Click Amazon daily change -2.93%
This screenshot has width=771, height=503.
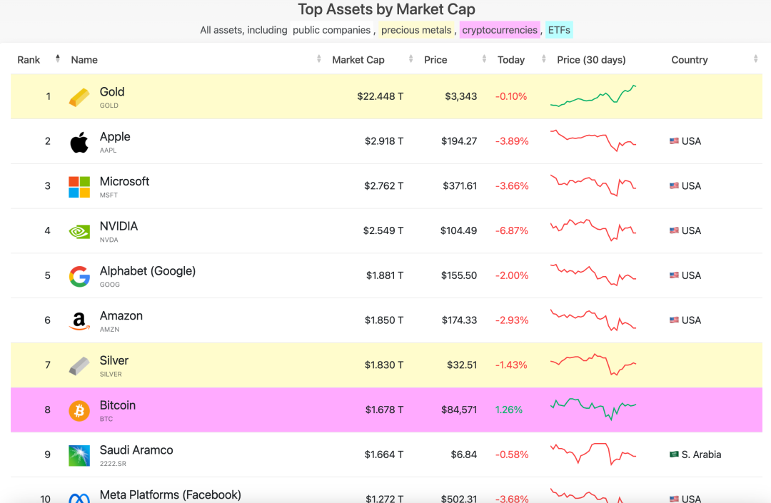click(511, 320)
